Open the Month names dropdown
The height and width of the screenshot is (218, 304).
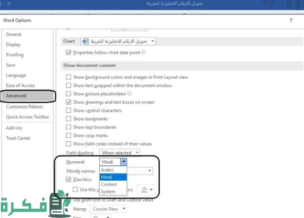150,171
